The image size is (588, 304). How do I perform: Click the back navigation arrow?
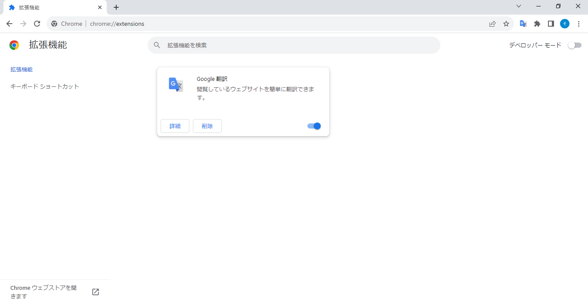point(9,24)
